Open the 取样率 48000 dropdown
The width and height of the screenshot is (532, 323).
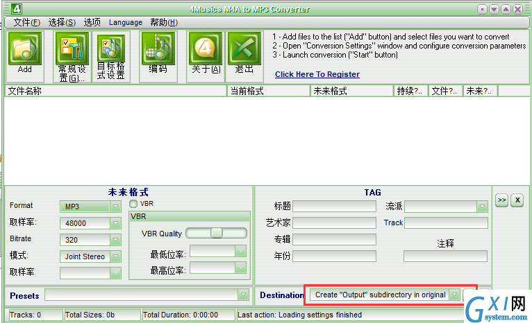115,223
